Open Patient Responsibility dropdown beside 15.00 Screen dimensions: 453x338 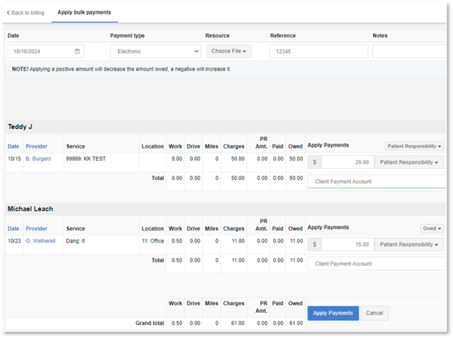[409, 244]
